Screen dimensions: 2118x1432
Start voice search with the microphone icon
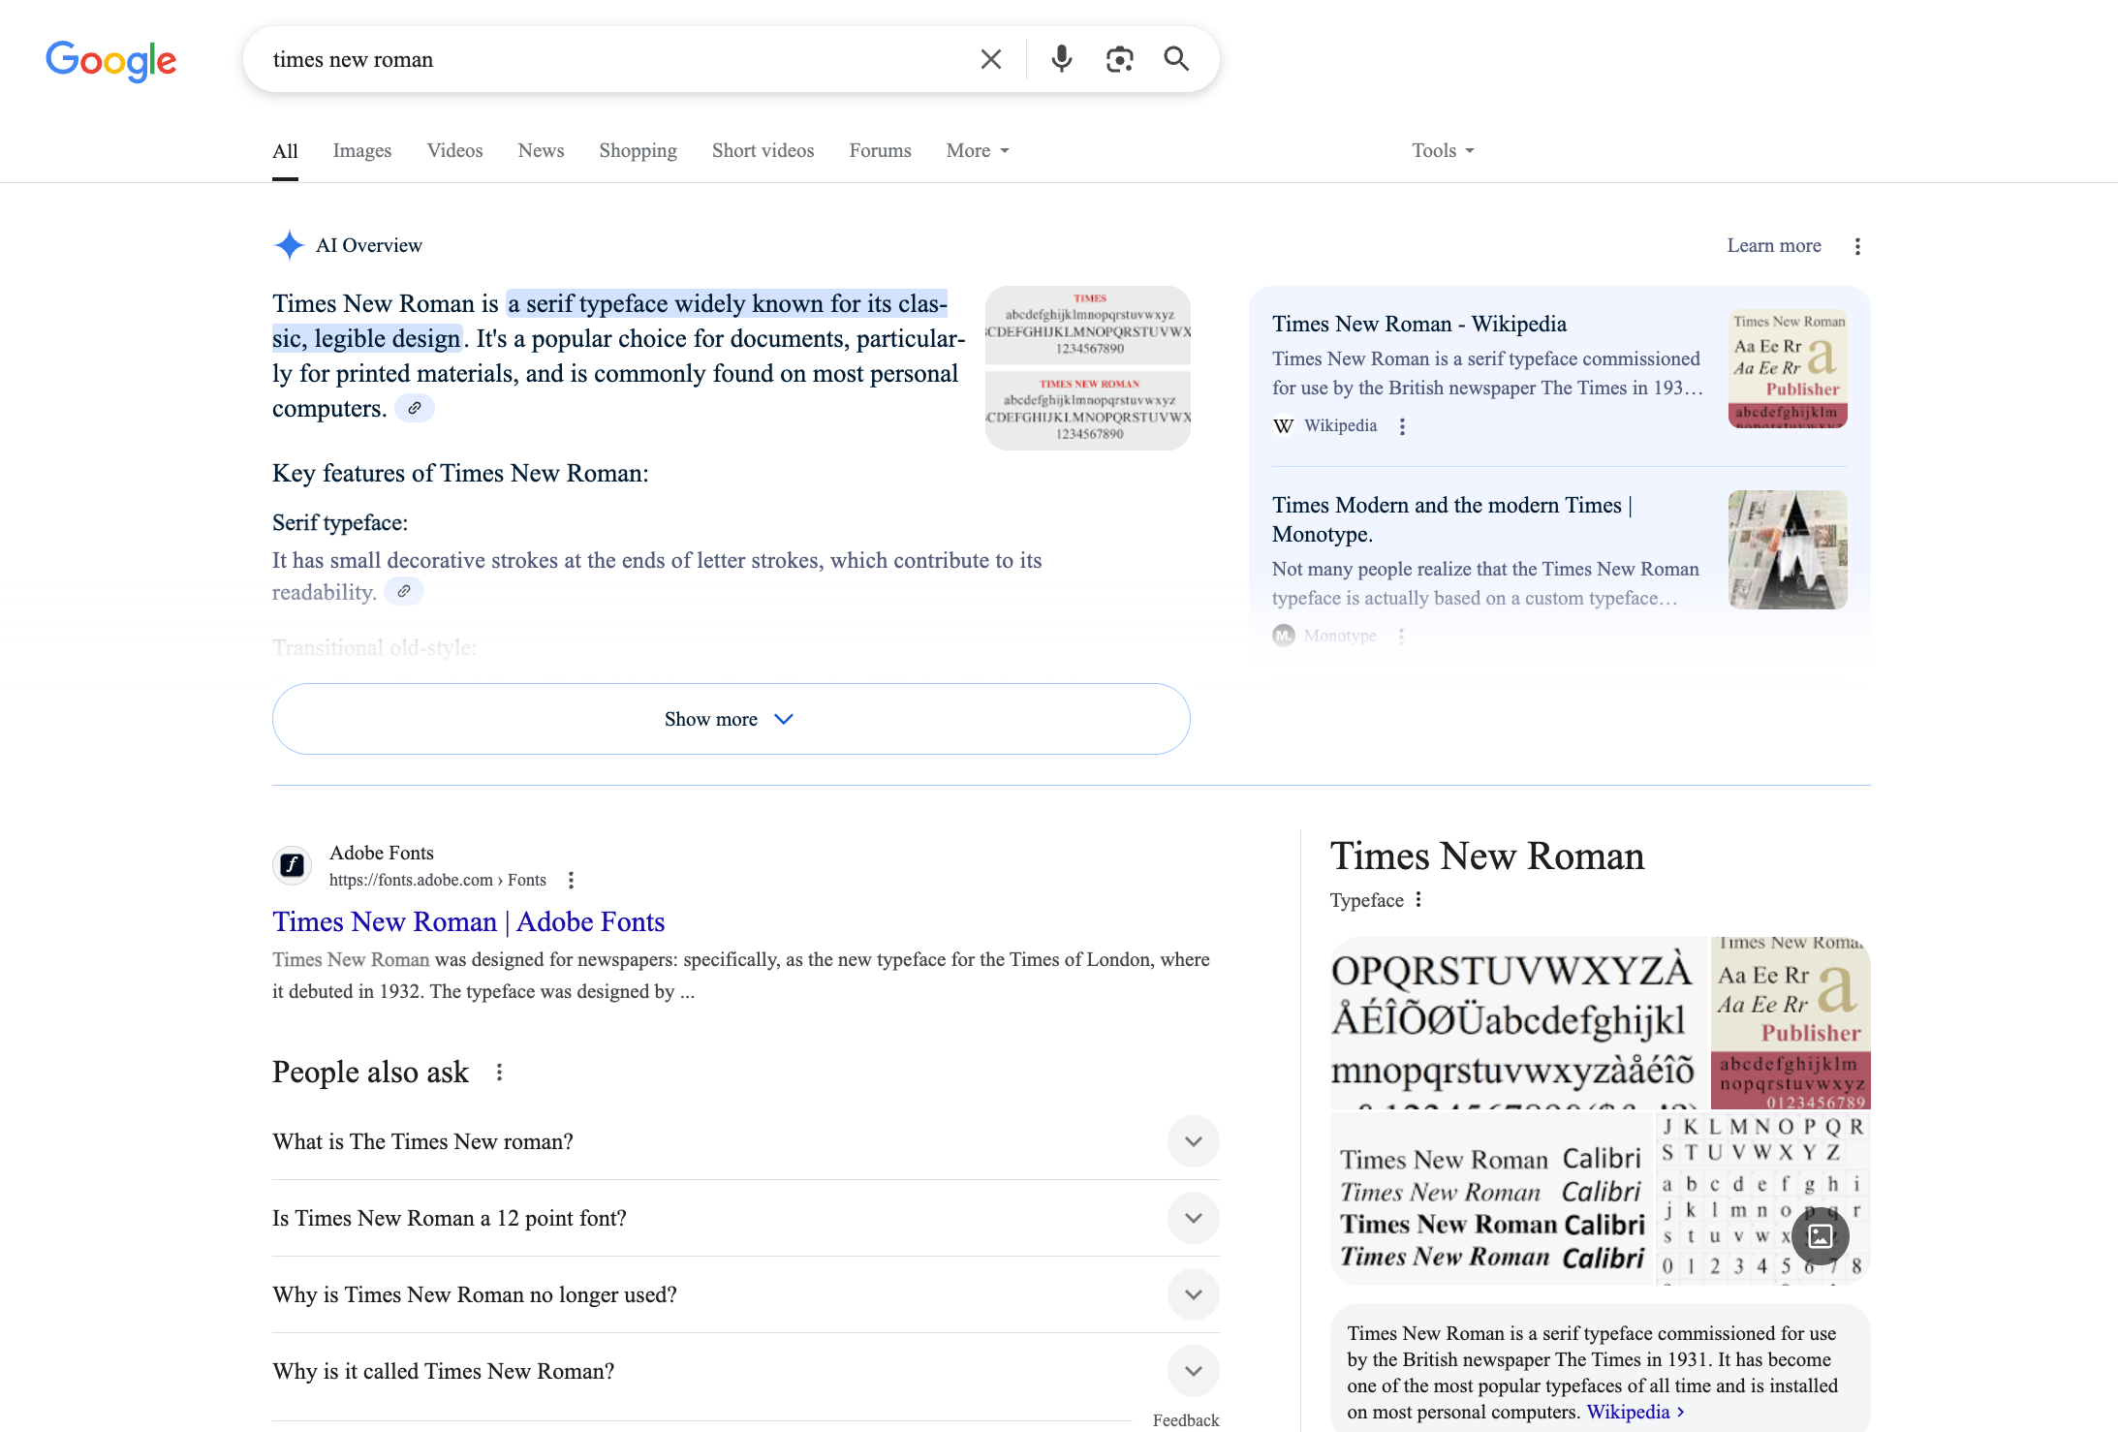(1062, 59)
